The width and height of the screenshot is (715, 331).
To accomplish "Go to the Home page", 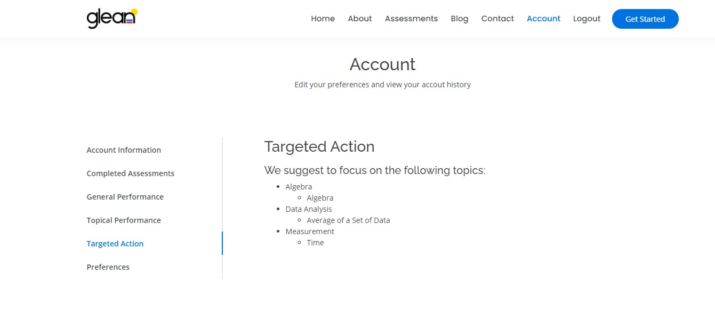I will click(323, 19).
